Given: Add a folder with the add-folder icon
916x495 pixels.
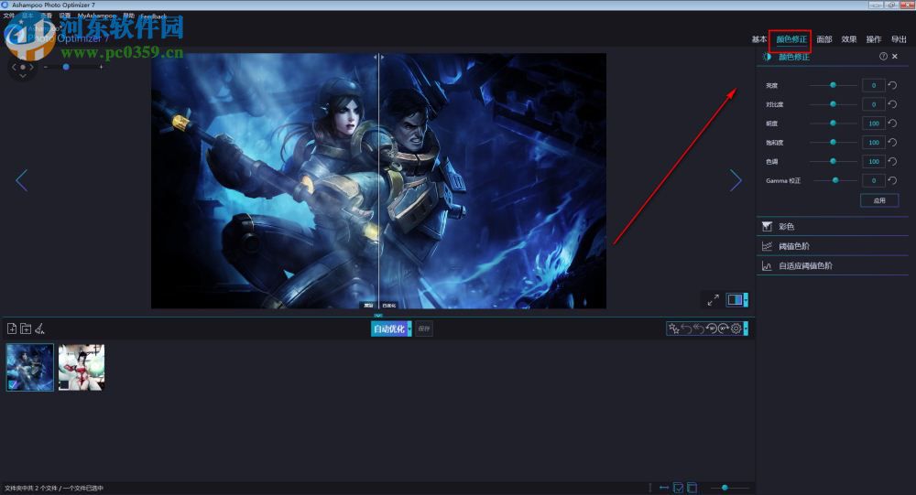Looking at the screenshot, I should (26, 328).
